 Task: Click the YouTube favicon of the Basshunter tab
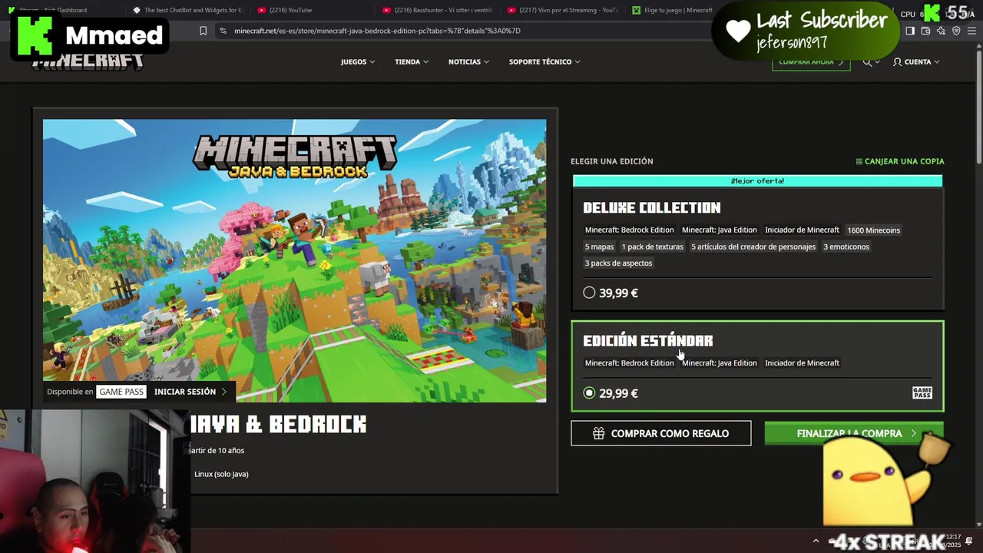[x=386, y=10]
